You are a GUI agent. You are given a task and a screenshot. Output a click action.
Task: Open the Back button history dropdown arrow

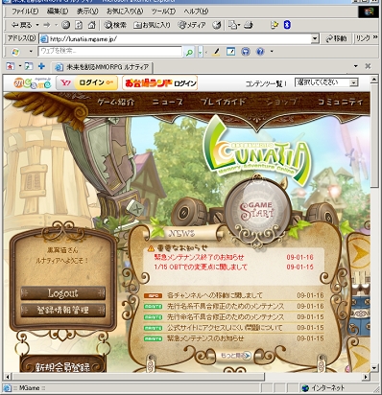click(37, 25)
